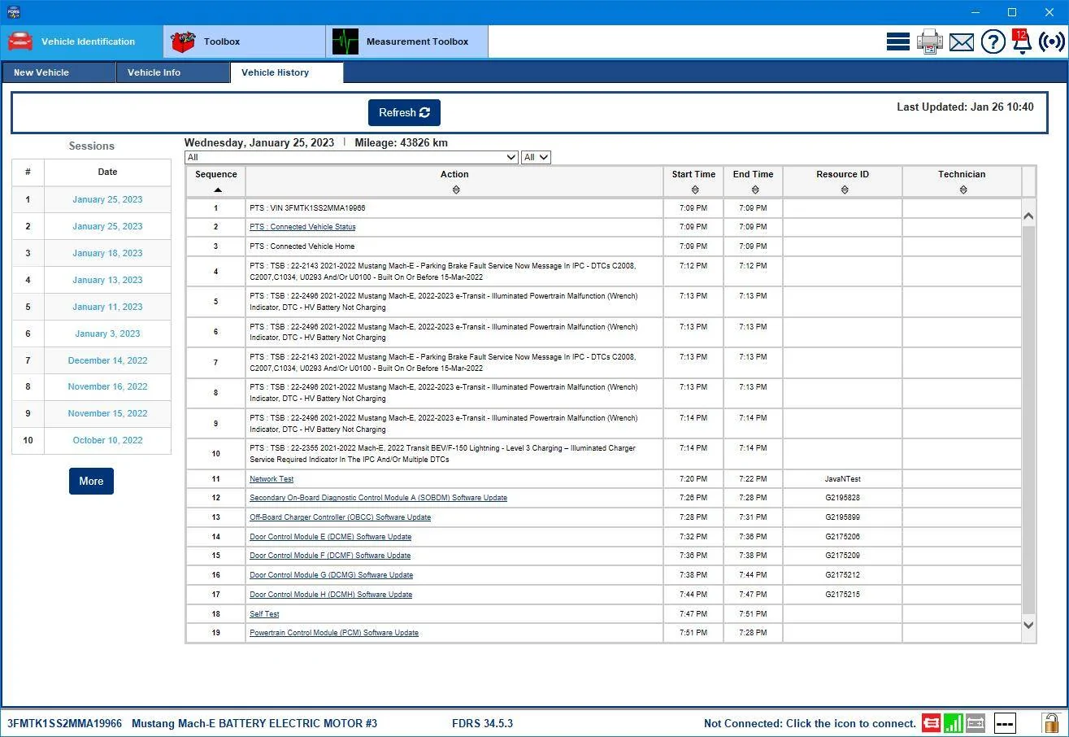Click the FDRS app icon in title bar

13,12
